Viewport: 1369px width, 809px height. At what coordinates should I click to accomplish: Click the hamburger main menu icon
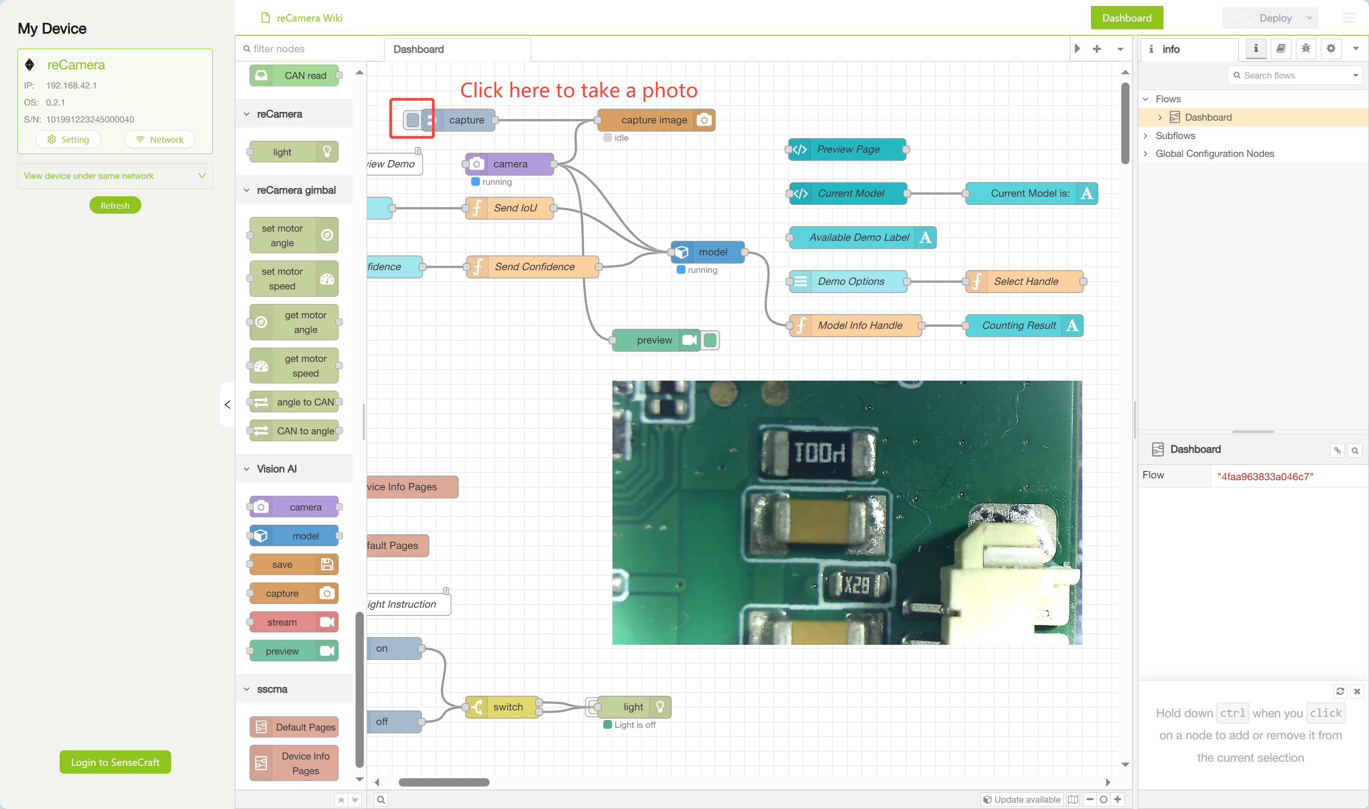coord(1349,18)
